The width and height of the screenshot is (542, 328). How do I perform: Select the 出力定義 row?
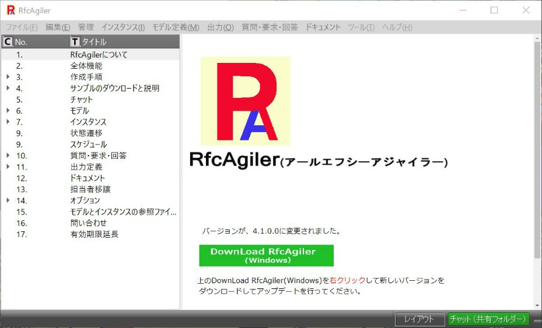pyautogui.click(x=90, y=167)
